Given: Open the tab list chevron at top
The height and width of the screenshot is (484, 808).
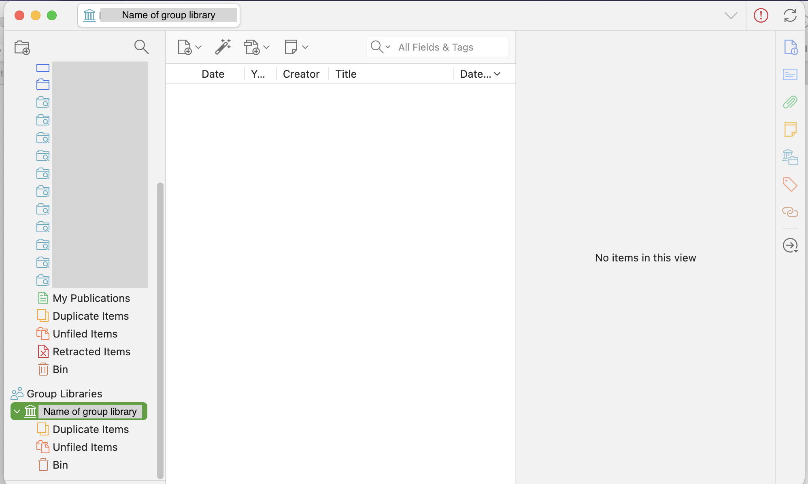Looking at the screenshot, I should [x=731, y=15].
